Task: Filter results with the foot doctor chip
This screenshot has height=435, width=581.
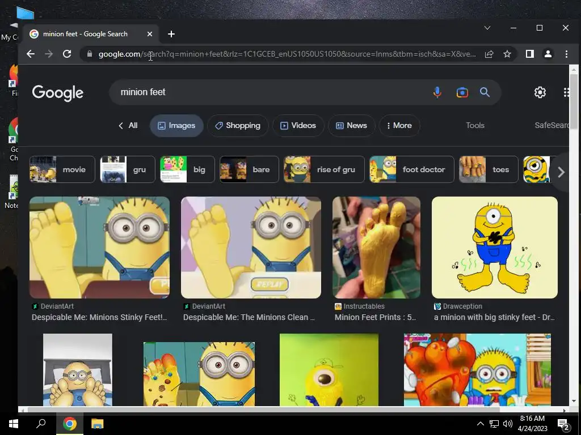Action: point(412,169)
